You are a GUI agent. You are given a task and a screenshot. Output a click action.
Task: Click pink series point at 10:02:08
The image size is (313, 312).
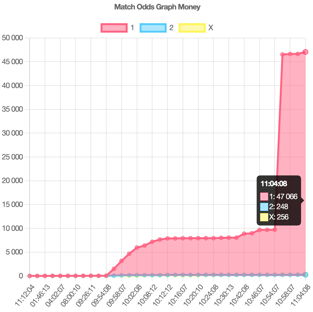pos(137,248)
